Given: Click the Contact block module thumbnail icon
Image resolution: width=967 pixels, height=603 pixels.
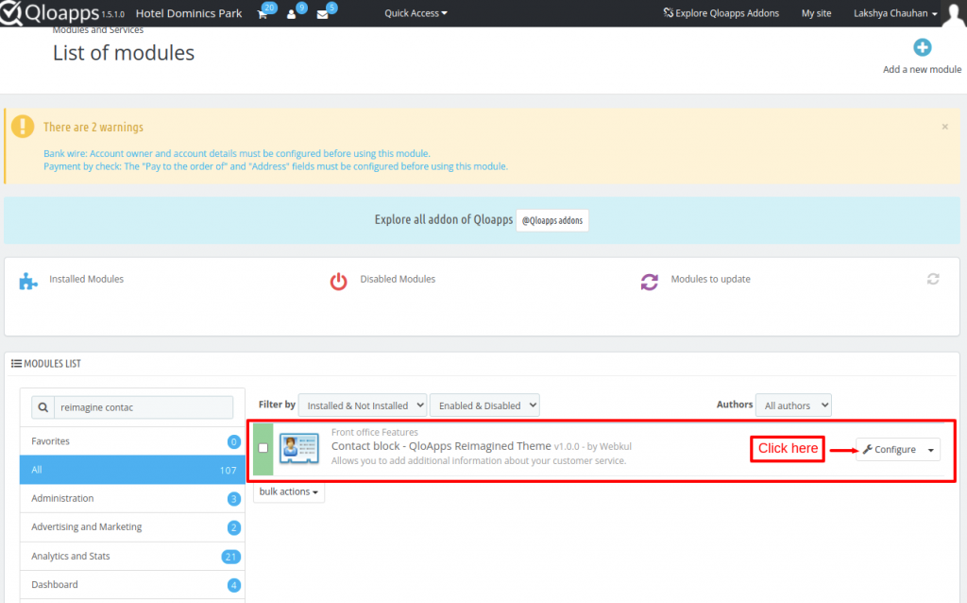Looking at the screenshot, I should [299, 448].
